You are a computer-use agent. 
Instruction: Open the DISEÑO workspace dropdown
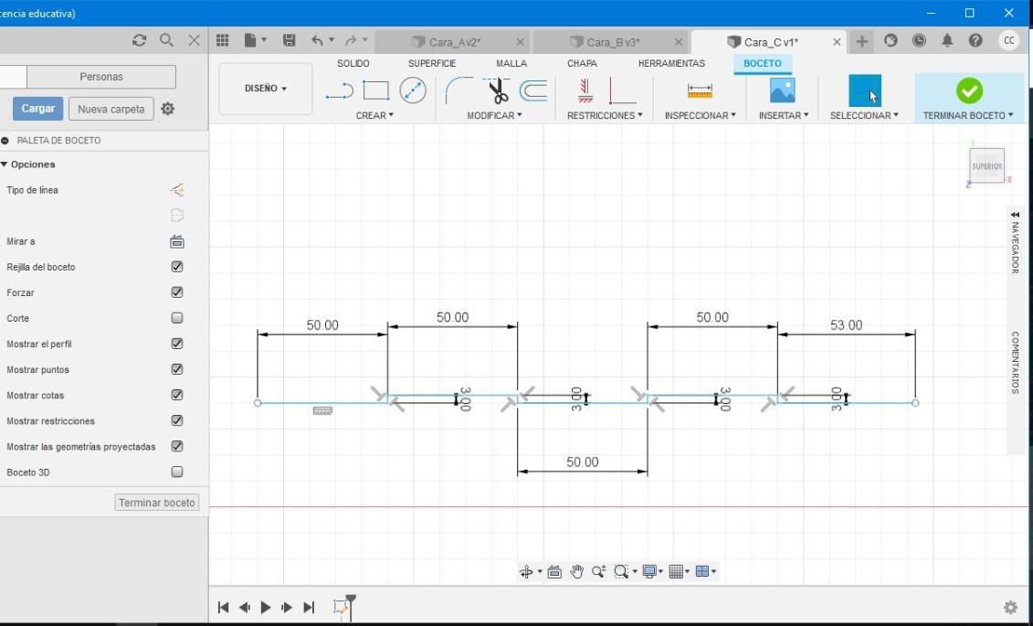[266, 89]
